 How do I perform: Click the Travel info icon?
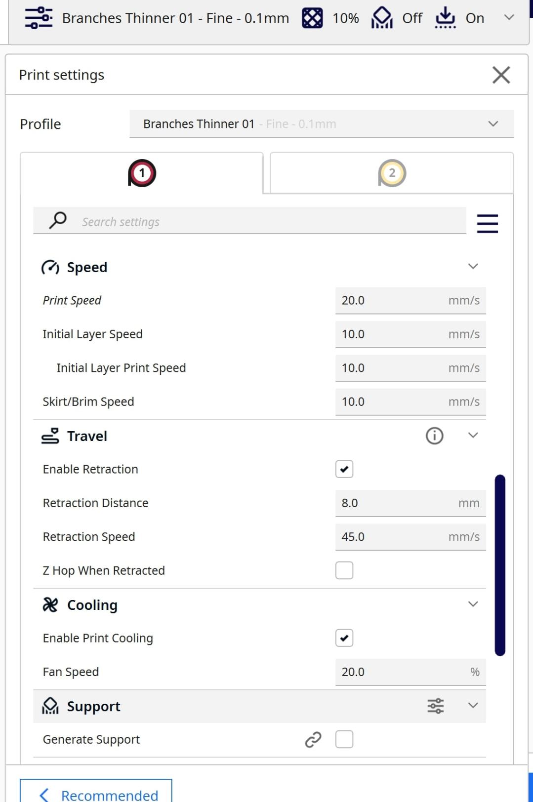click(434, 436)
